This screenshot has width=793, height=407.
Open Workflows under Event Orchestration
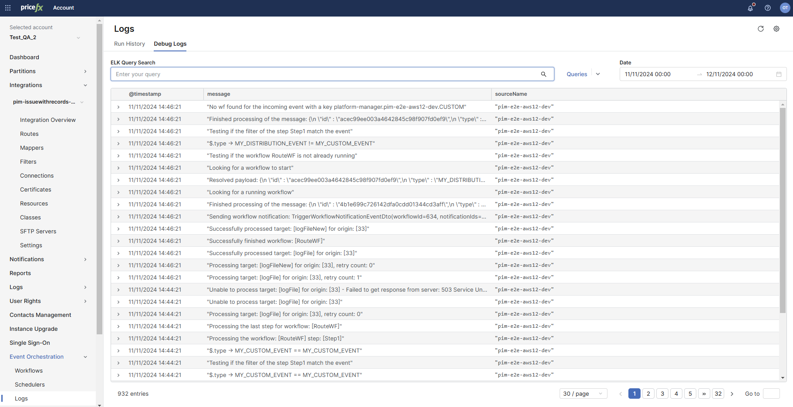[29, 371]
